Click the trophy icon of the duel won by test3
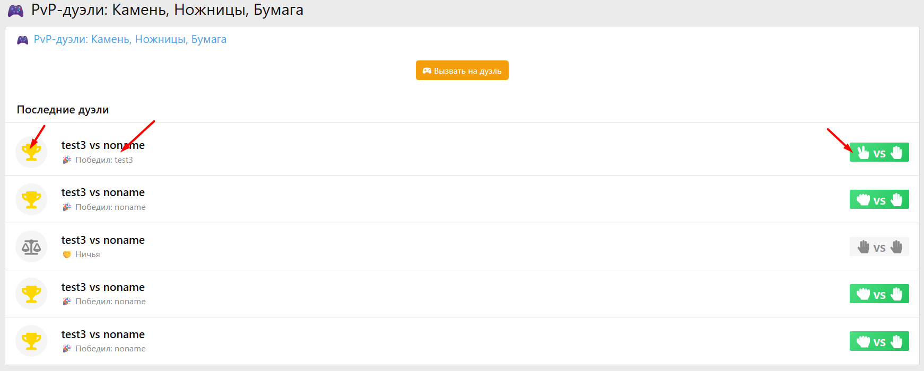 coord(31,152)
